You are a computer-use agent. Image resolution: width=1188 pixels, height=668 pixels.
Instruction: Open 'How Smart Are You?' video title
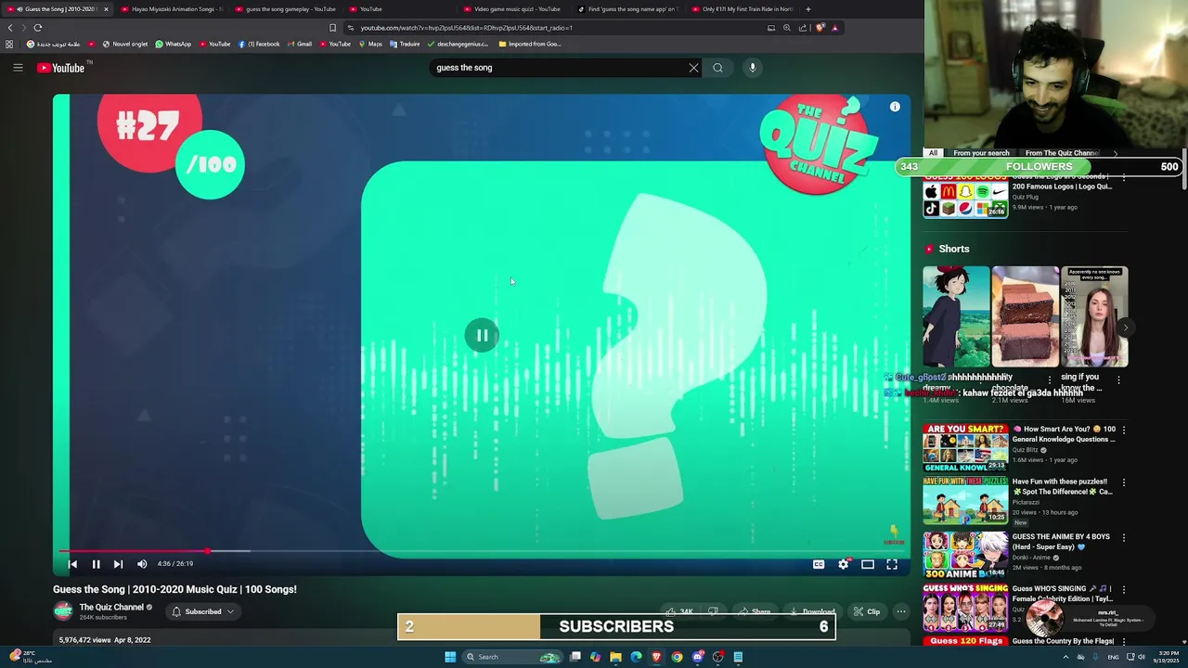pyautogui.click(x=1064, y=434)
